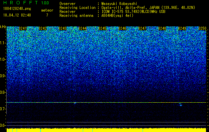Click the 0246 time marker
209x132 pixels.
(122, 28)
